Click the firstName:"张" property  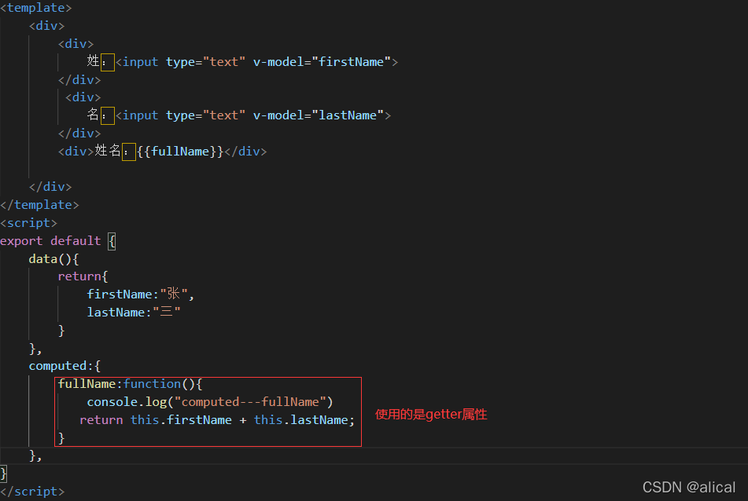(139, 294)
